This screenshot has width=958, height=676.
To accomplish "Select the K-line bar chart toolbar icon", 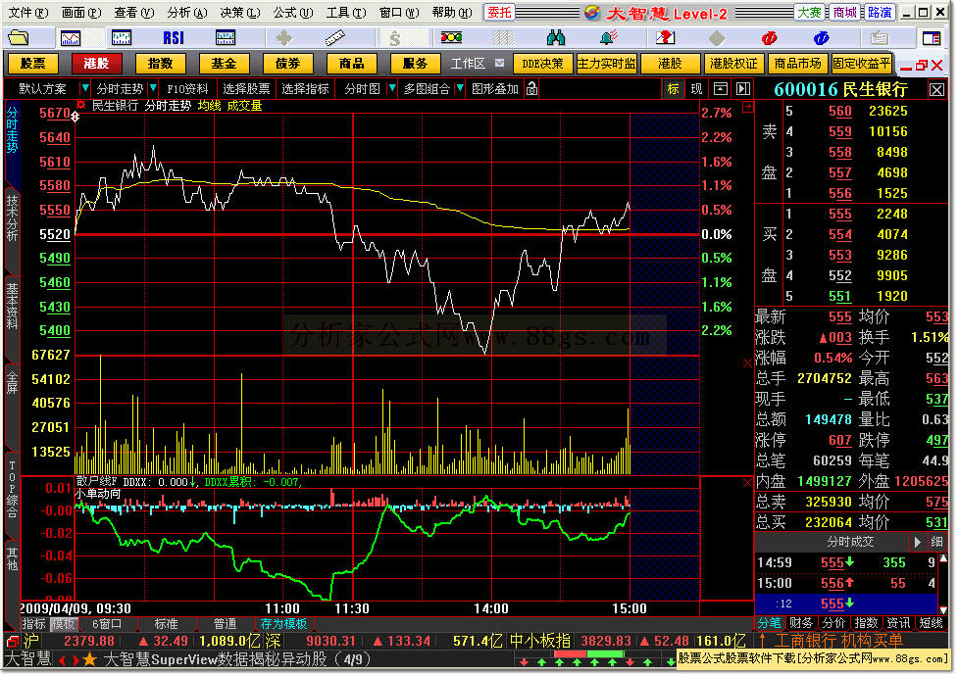I will (x=122, y=38).
